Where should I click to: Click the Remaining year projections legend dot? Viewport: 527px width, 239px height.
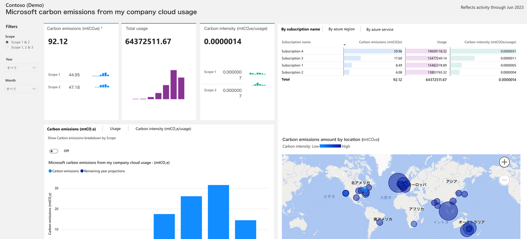(82, 171)
